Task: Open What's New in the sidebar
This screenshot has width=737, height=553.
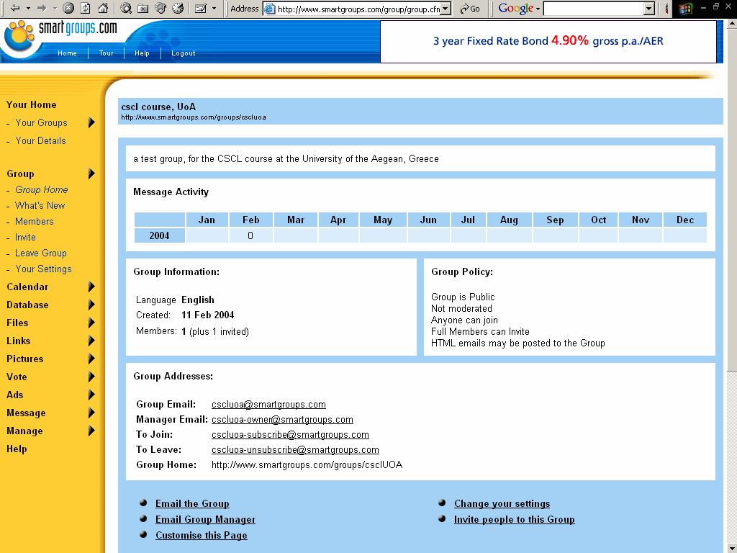Action: click(40, 205)
